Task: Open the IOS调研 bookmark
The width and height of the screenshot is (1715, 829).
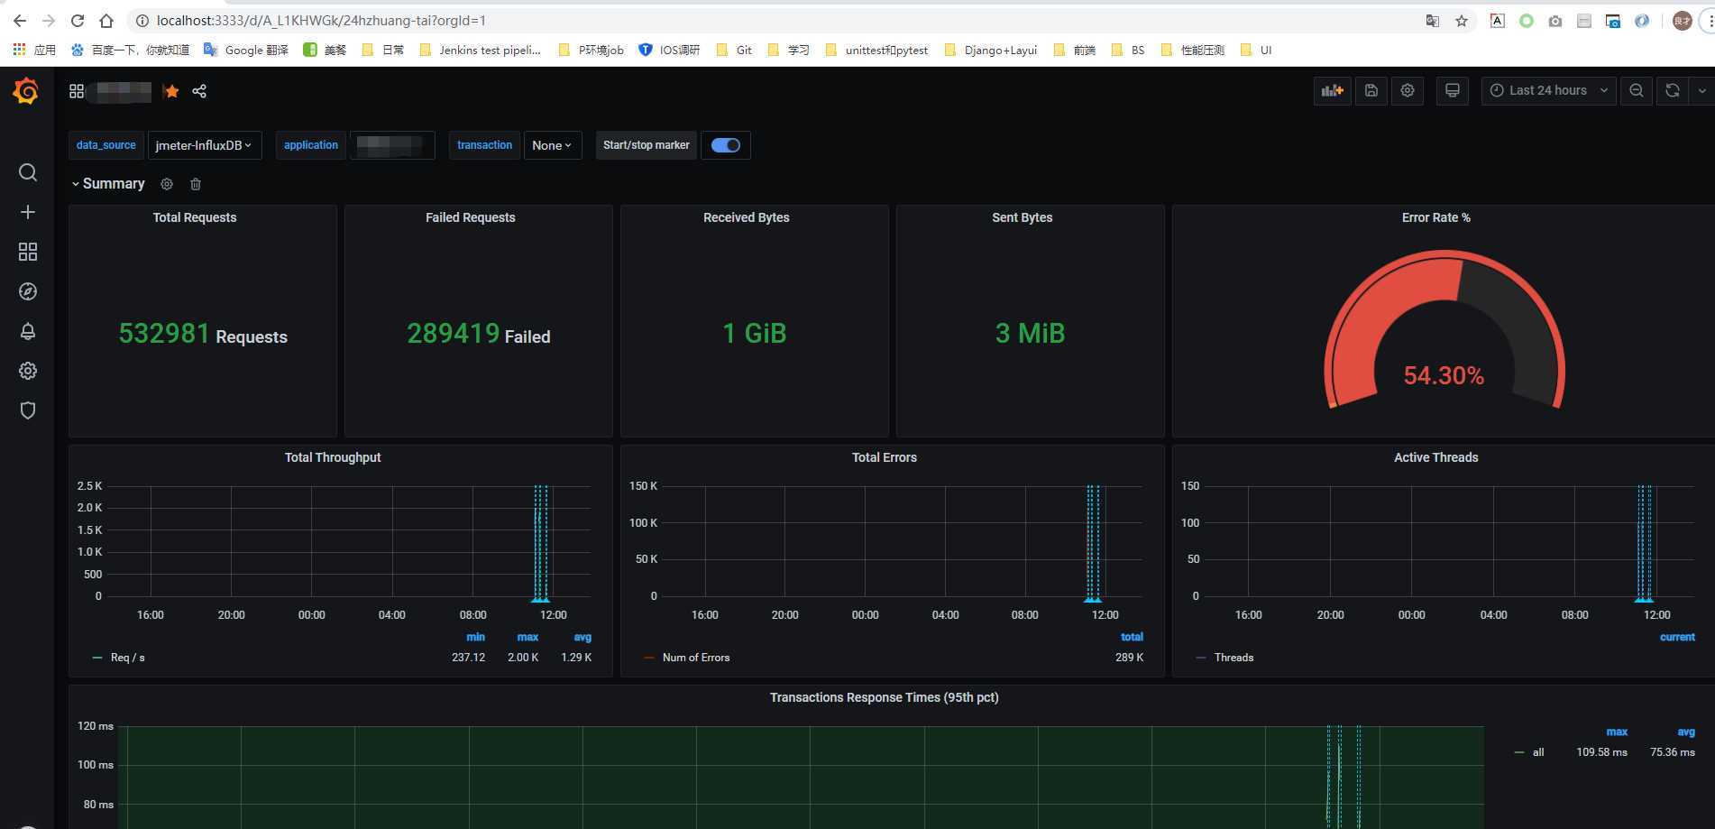Action: [669, 51]
